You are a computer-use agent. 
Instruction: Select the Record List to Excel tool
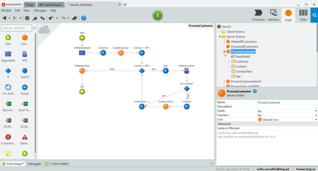[x=8, y=106]
